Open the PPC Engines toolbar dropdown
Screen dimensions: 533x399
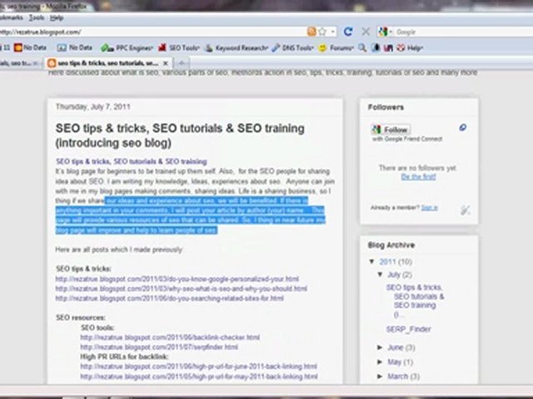pyautogui.click(x=128, y=47)
